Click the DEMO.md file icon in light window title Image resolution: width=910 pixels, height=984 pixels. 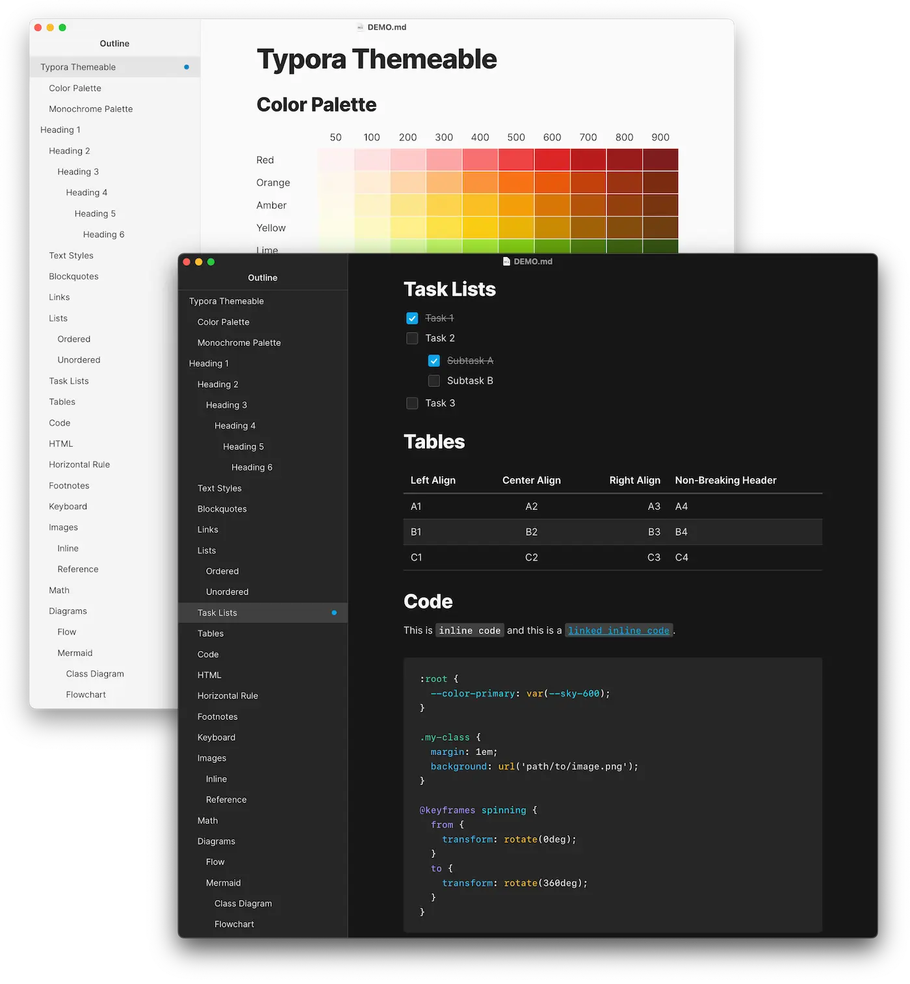tap(360, 27)
